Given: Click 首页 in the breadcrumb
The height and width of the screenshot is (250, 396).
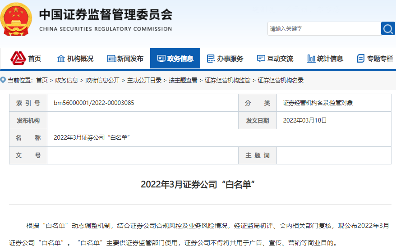Looking at the screenshot, I should pos(42,80).
